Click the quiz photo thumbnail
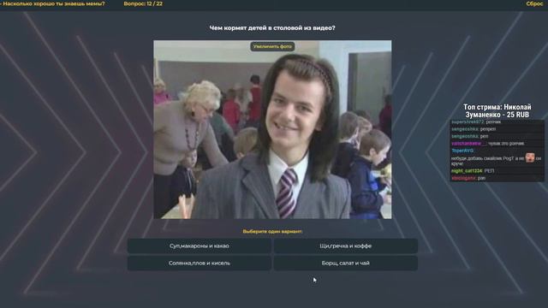548x308 pixels. click(272, 129)
